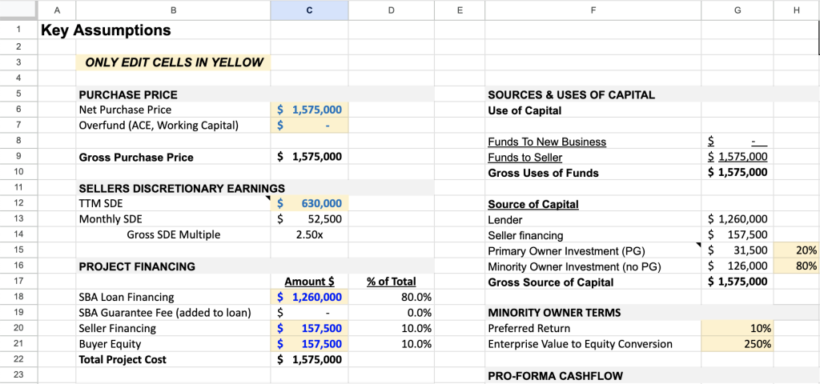Select column G header
The height and width of the screenshot is (384, 820).
(x=738, y=10)
